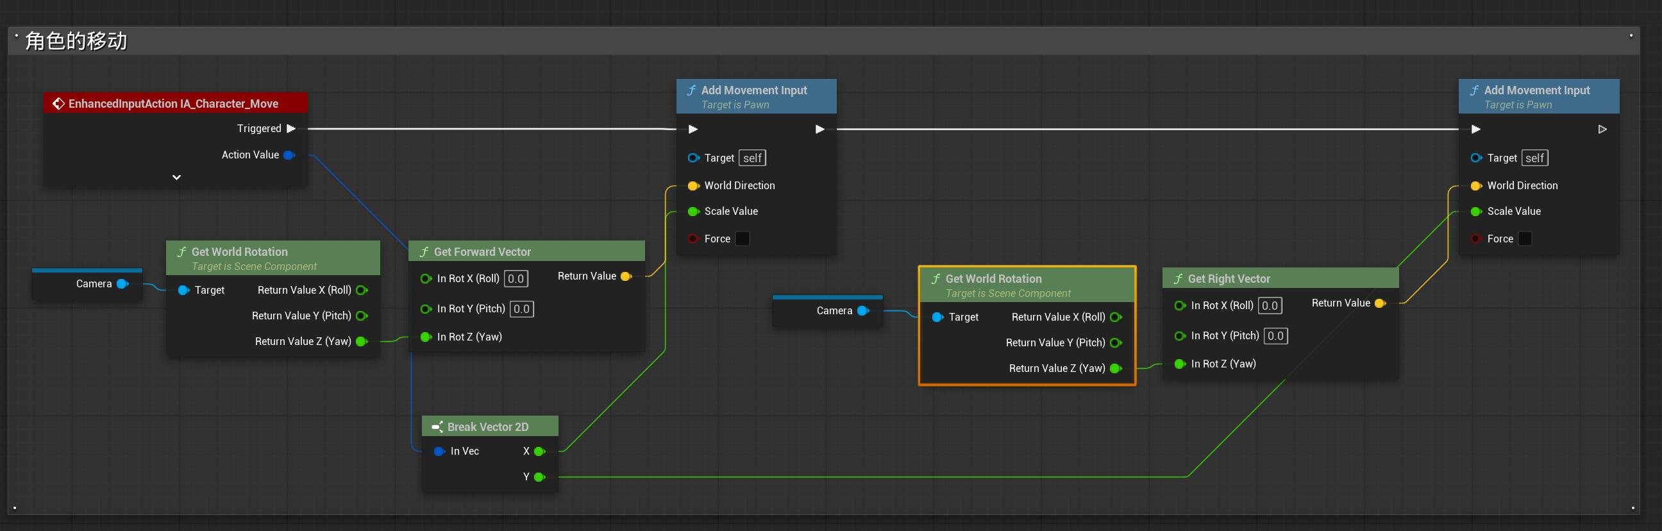Select the Get Right Vector node title

pyautogui.click(x=1229, y=279)
